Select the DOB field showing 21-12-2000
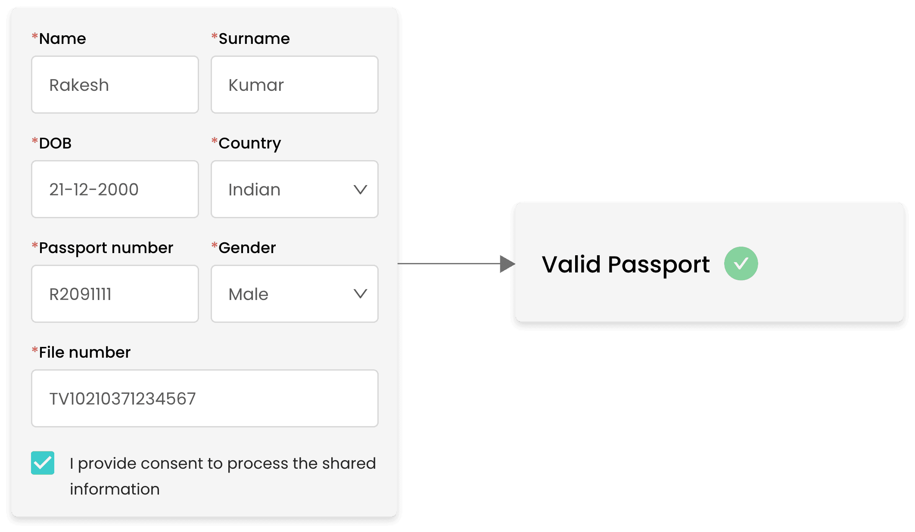The height and width of the screenshot is (532, 915). tap(115, 189)
